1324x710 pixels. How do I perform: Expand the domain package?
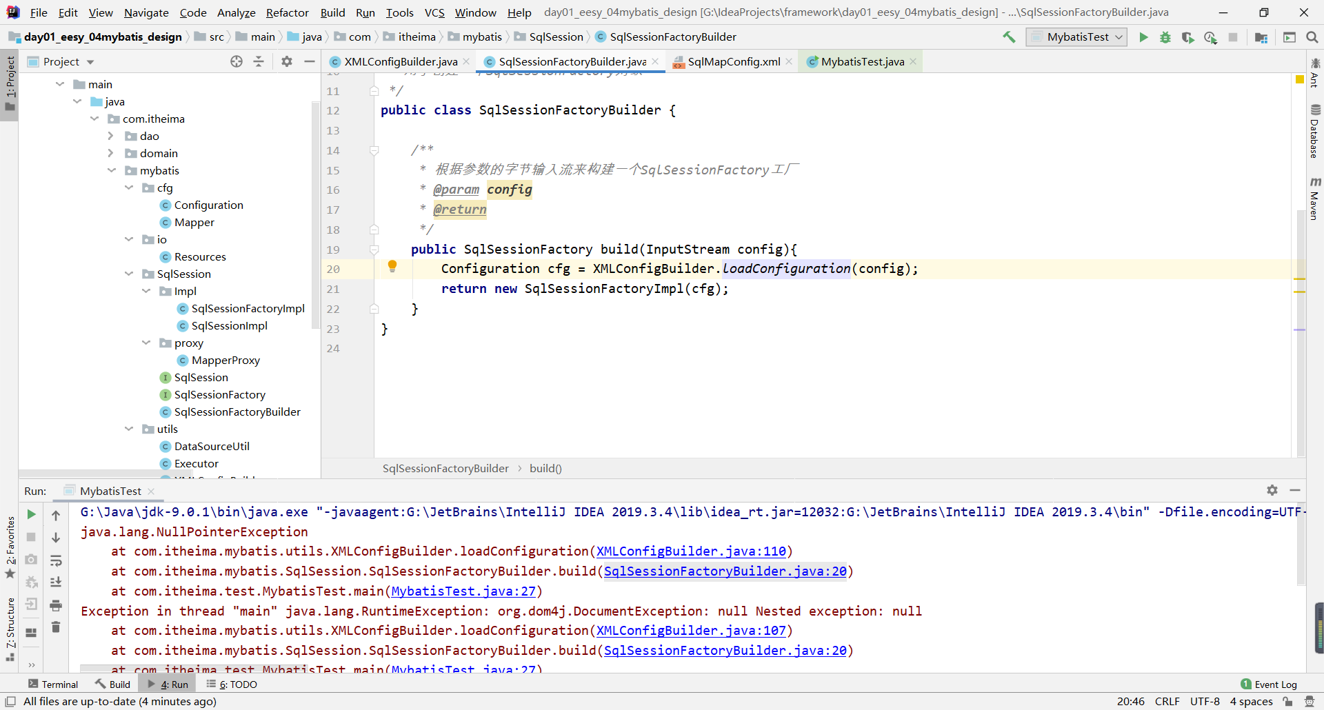tap(111, 153)
